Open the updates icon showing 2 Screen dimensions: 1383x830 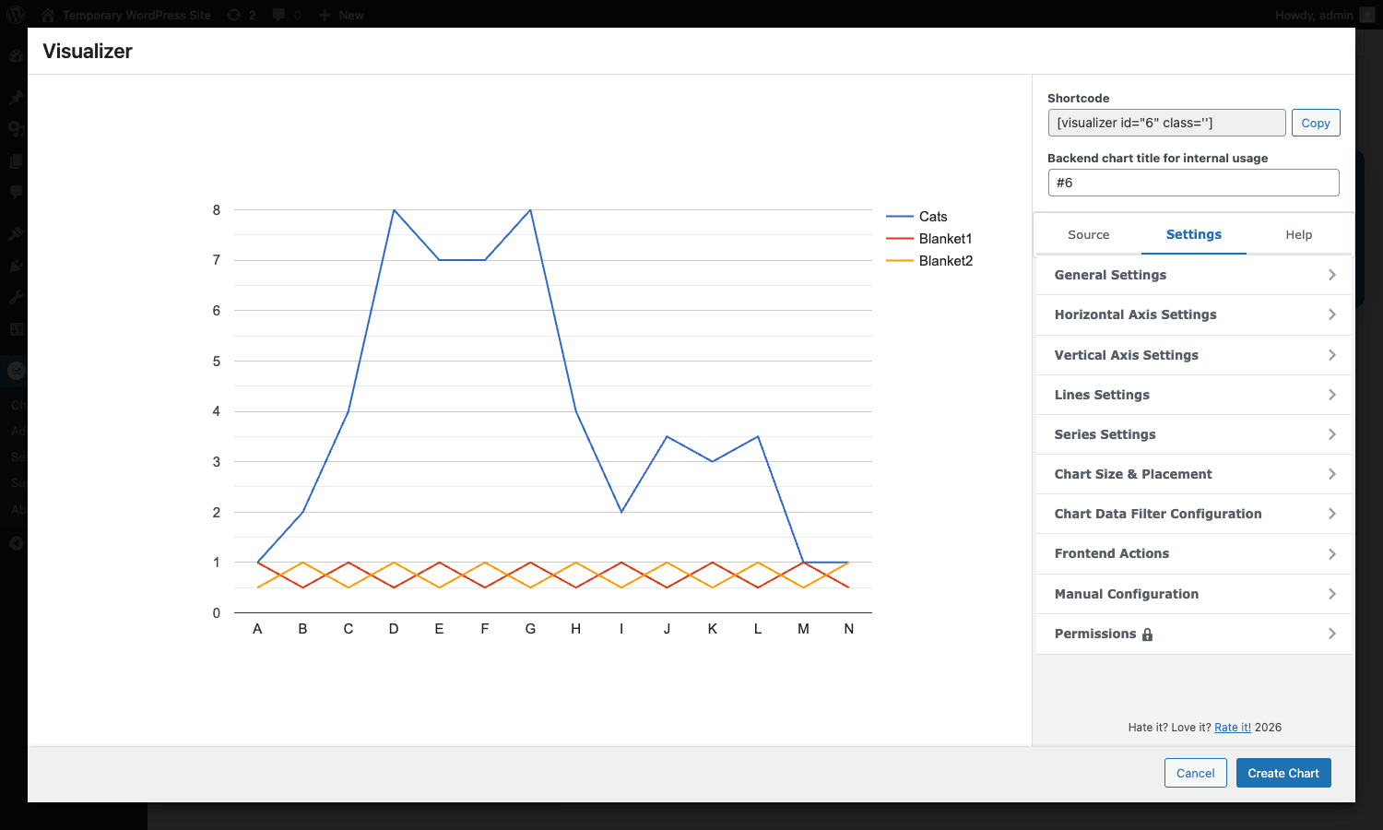coord(241,15)
